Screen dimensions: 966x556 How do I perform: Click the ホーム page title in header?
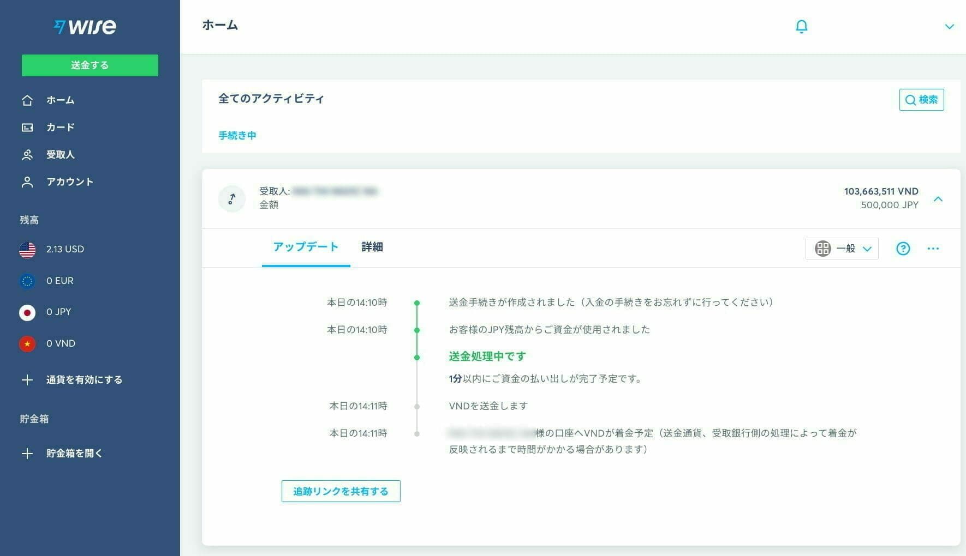pyautogui.click(x=220, y=25)
